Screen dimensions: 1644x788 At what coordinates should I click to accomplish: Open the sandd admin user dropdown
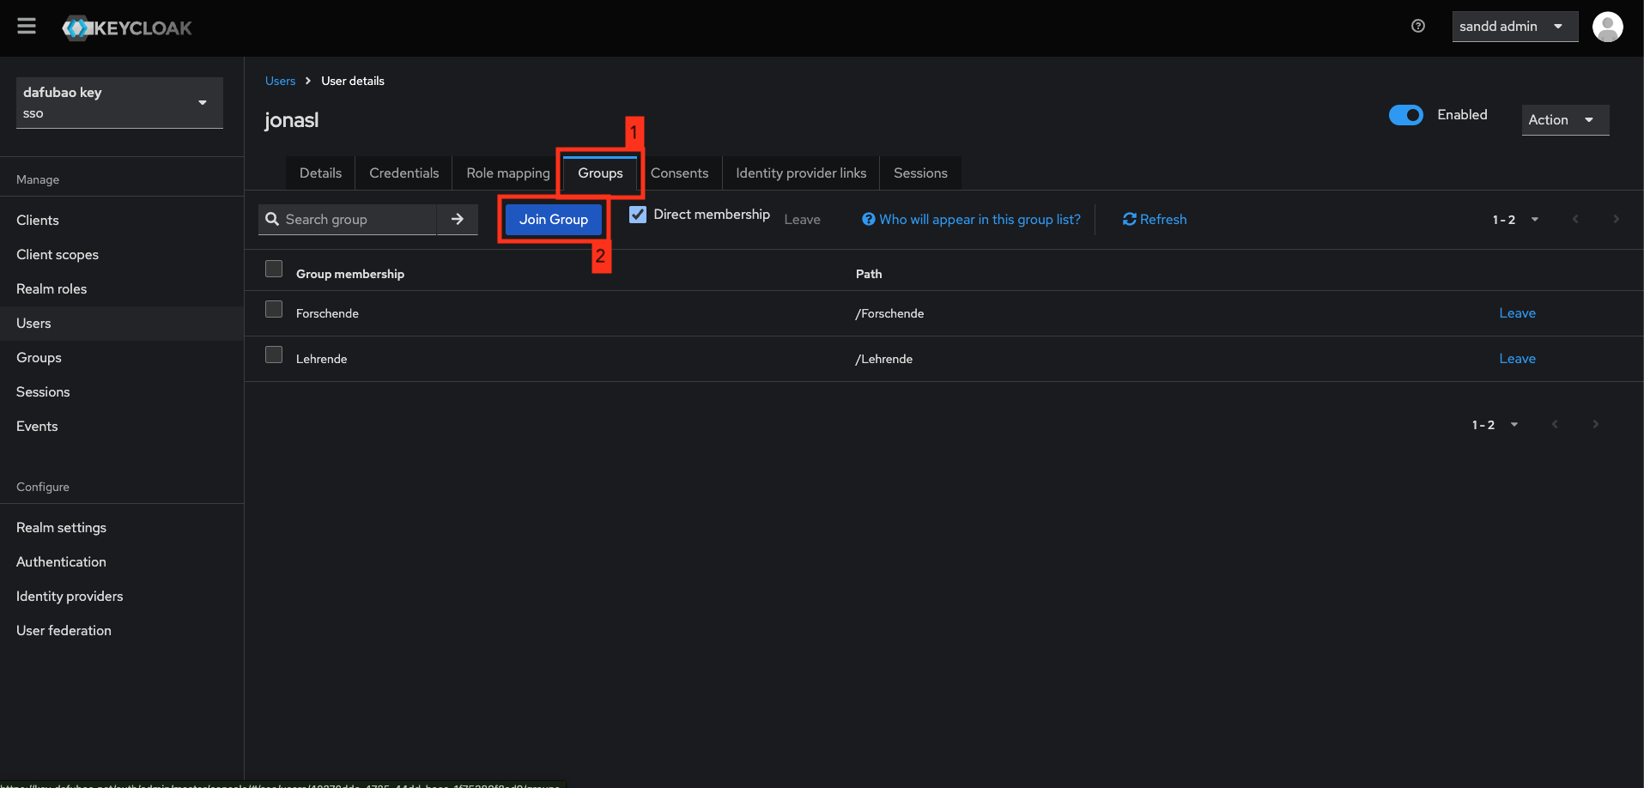click(1514, 27)
